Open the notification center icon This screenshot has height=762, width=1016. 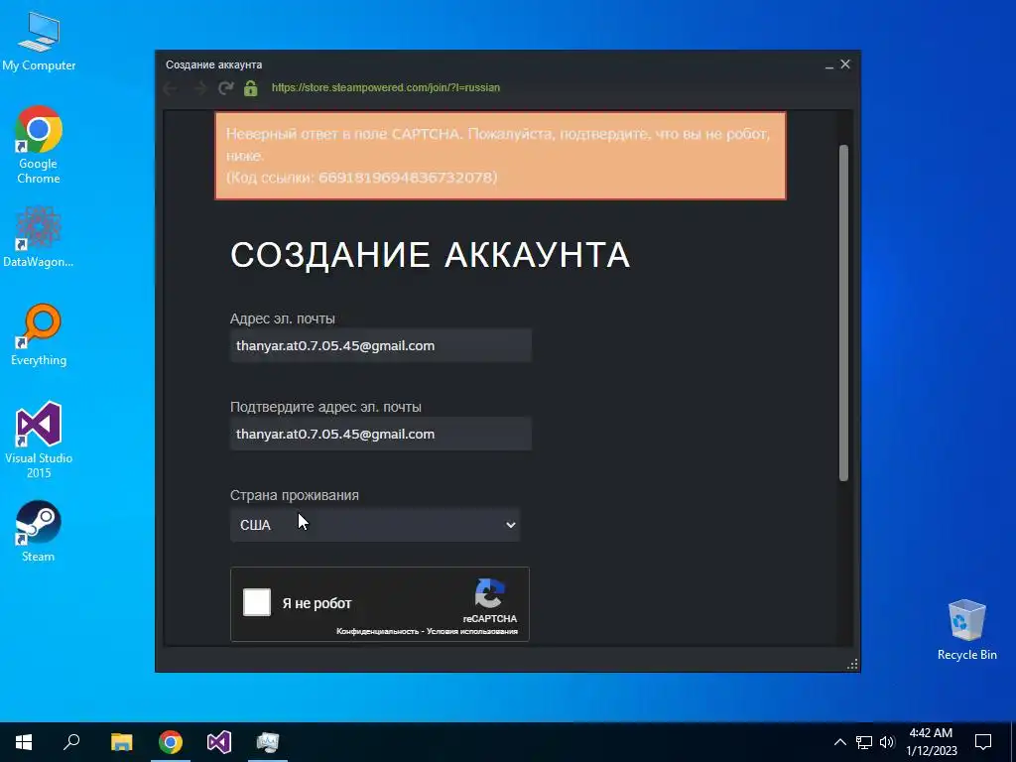(x=983, y=742)
